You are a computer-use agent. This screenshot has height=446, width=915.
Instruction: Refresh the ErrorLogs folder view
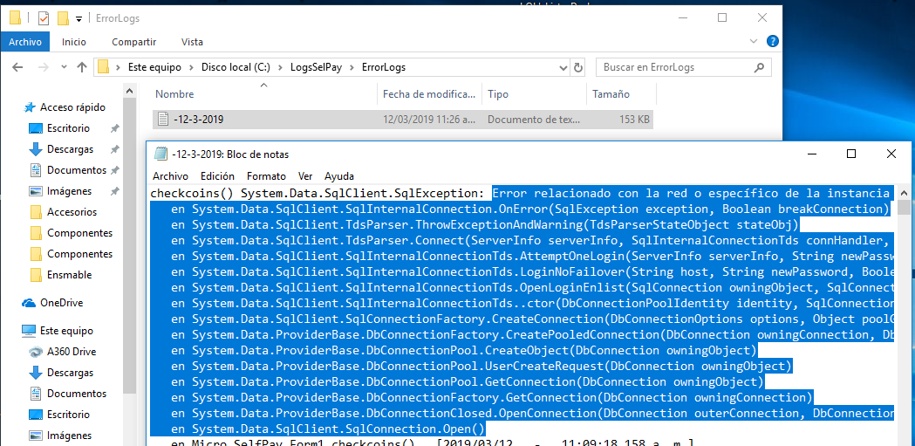pyautogui.click(x=577, y=67)
